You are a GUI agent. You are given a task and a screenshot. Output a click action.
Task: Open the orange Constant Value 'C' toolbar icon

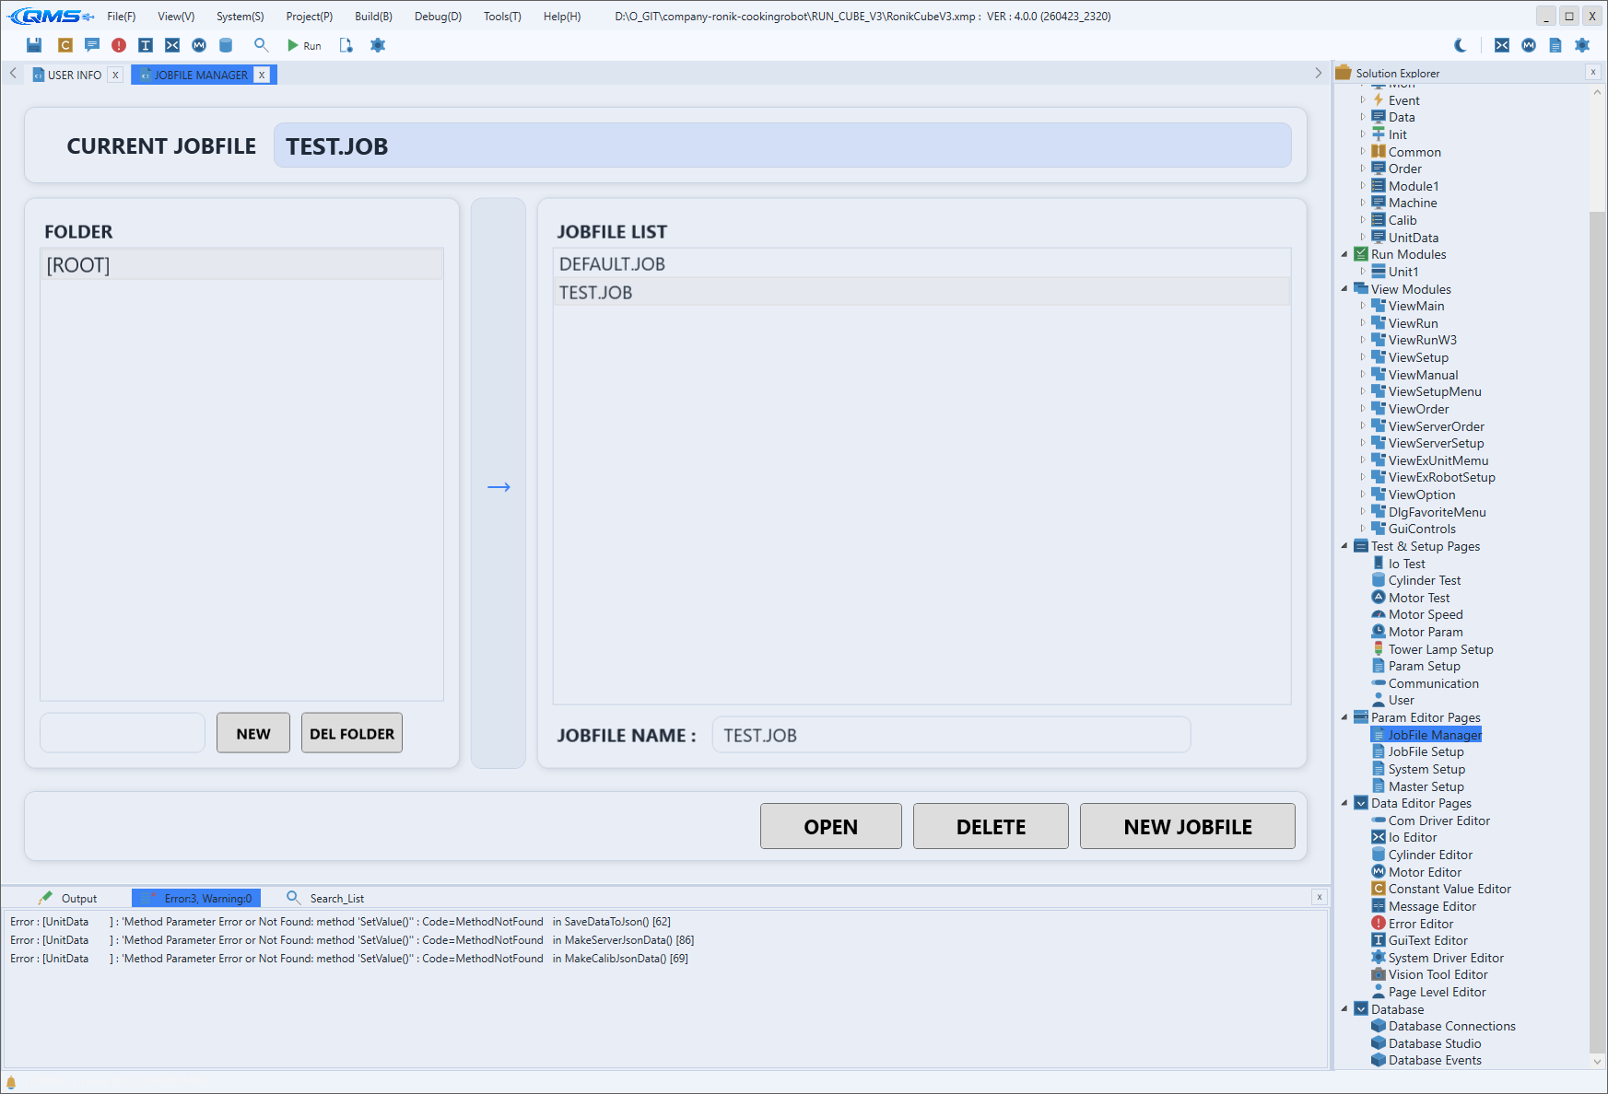pos(65,45)
